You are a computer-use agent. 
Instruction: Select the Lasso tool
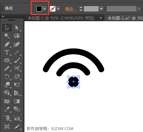click(17, 36)
